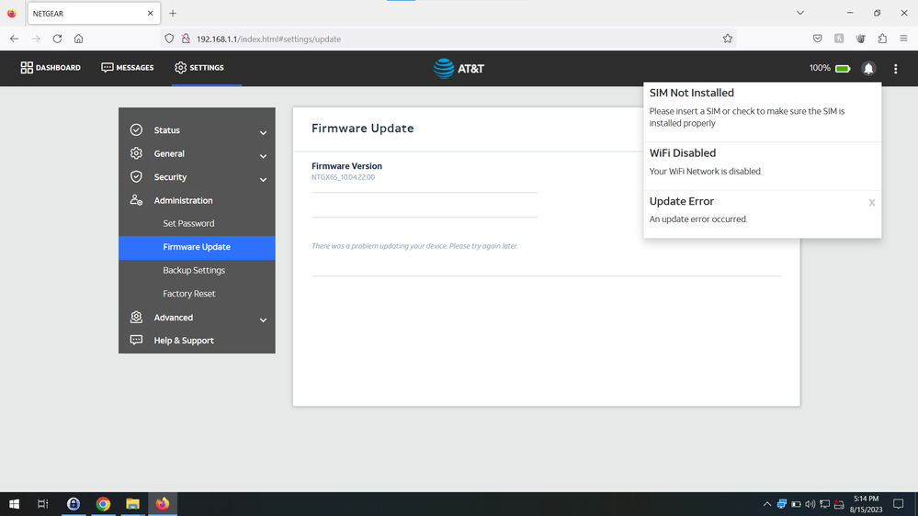Select the WiFi Disabled notification

pos(762,166)
